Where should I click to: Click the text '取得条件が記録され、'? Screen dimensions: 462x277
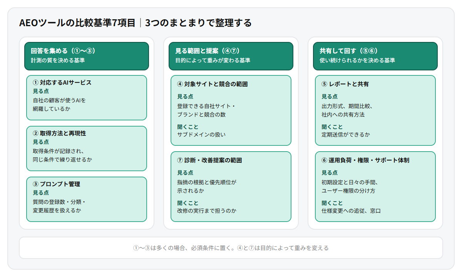tap(59, 151)
